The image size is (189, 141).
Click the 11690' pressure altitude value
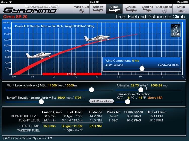click(113, 120)
